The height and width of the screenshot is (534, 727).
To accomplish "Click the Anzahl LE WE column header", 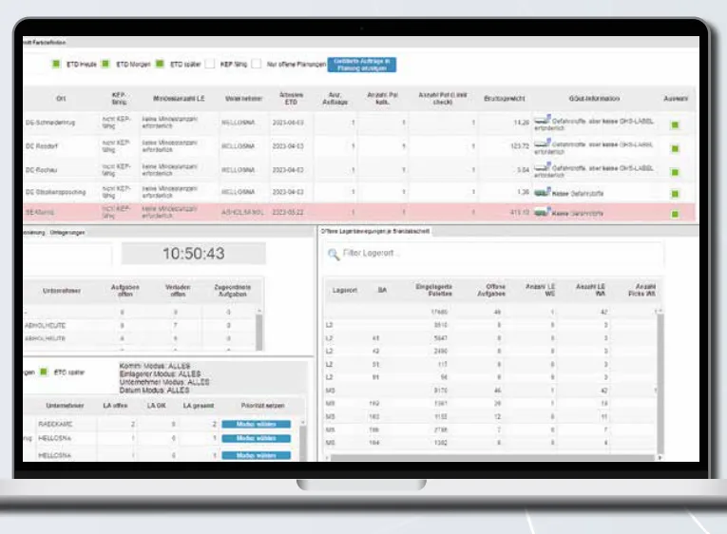I will tap(540, 290).
